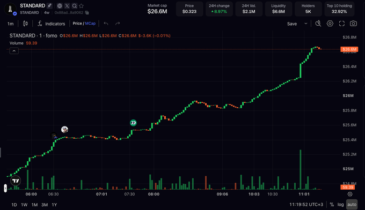Toggle percentage scale
Screen dimensions: 365x210
[x=332, y=205]
